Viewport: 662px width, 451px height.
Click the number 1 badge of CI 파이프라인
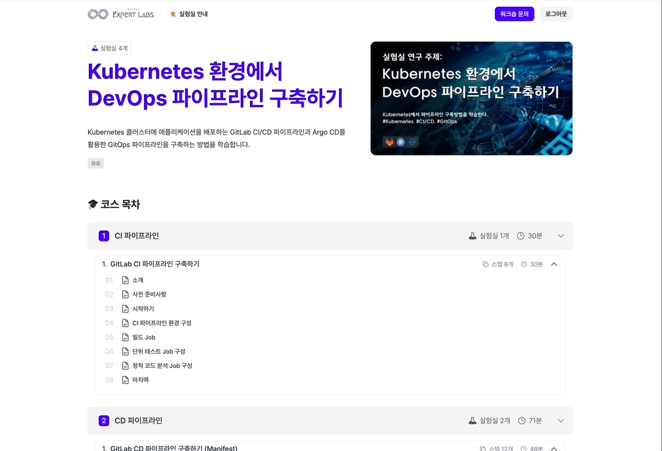point(104,236)
